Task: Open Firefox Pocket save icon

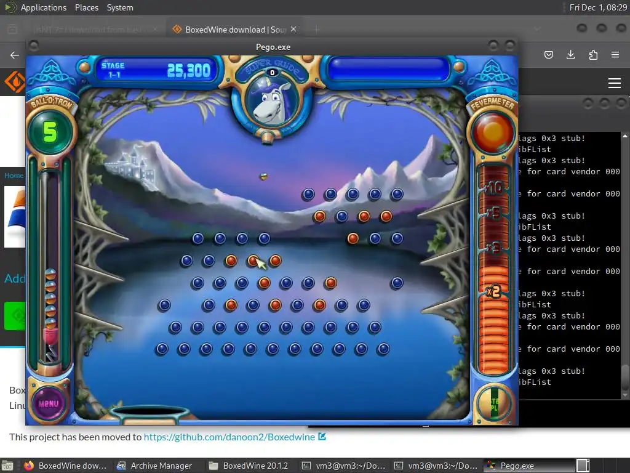Action: pyautogui.click(x=549, y=55)
